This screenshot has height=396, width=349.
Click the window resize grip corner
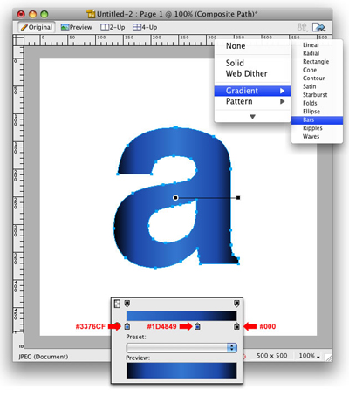(329, 358)
